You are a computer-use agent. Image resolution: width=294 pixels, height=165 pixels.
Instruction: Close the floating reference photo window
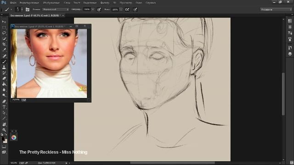pos(85,26)
